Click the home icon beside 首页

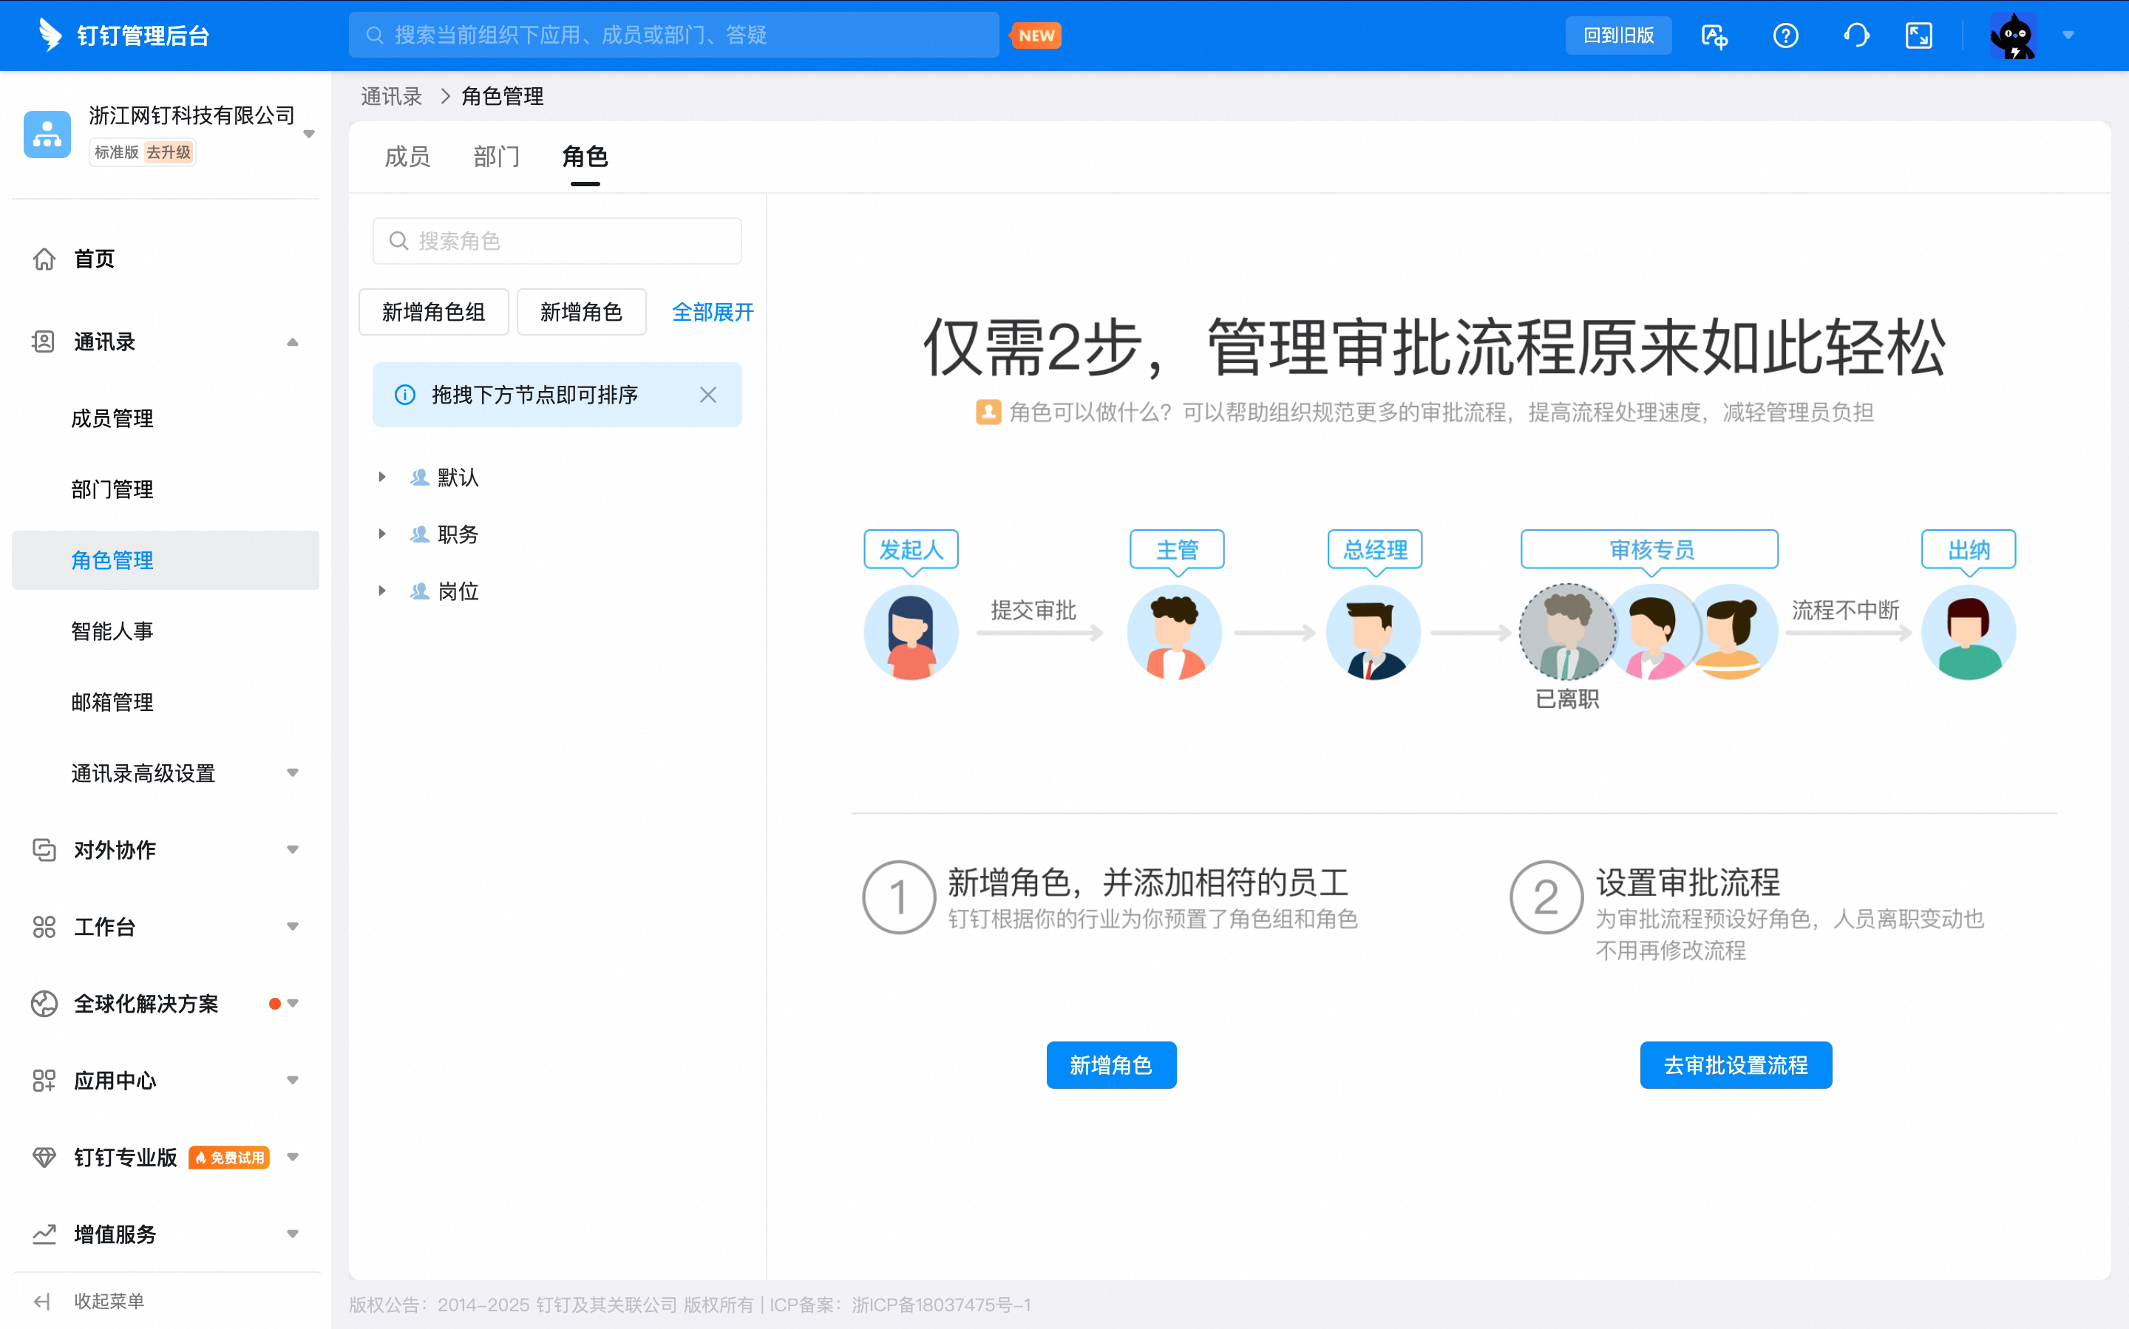(x=44, y=259)
